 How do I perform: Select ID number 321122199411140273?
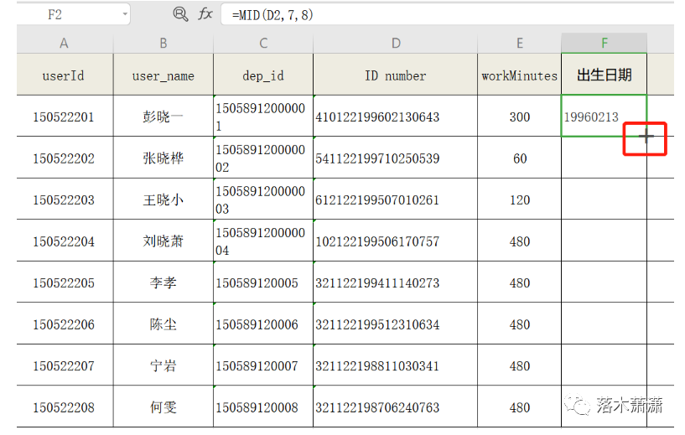click(396, 282)
